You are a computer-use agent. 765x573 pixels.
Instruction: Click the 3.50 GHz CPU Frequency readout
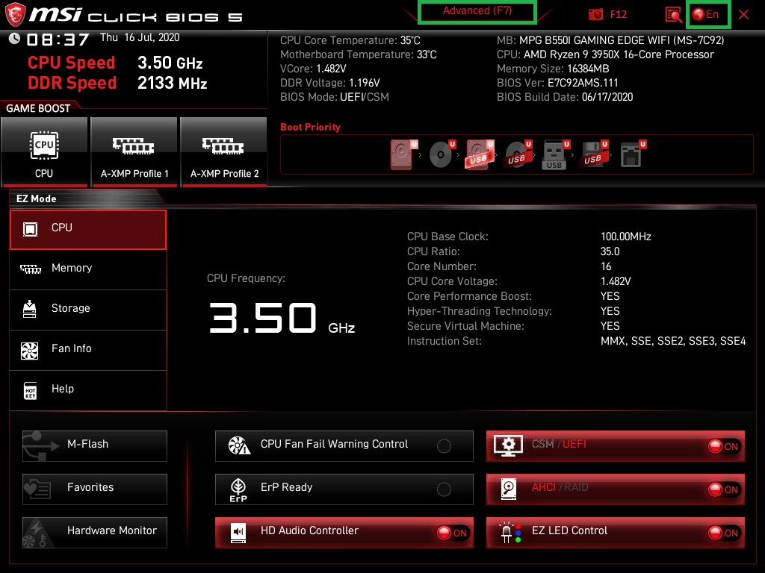click(282, 318)
